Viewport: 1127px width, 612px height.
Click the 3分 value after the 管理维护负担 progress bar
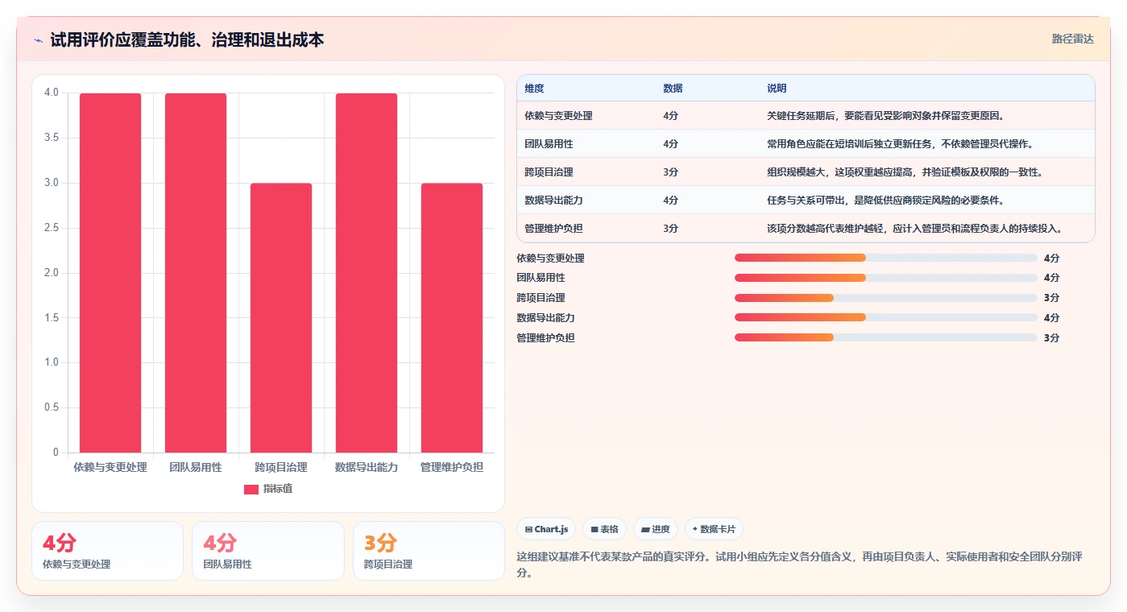coord(1051,338)
